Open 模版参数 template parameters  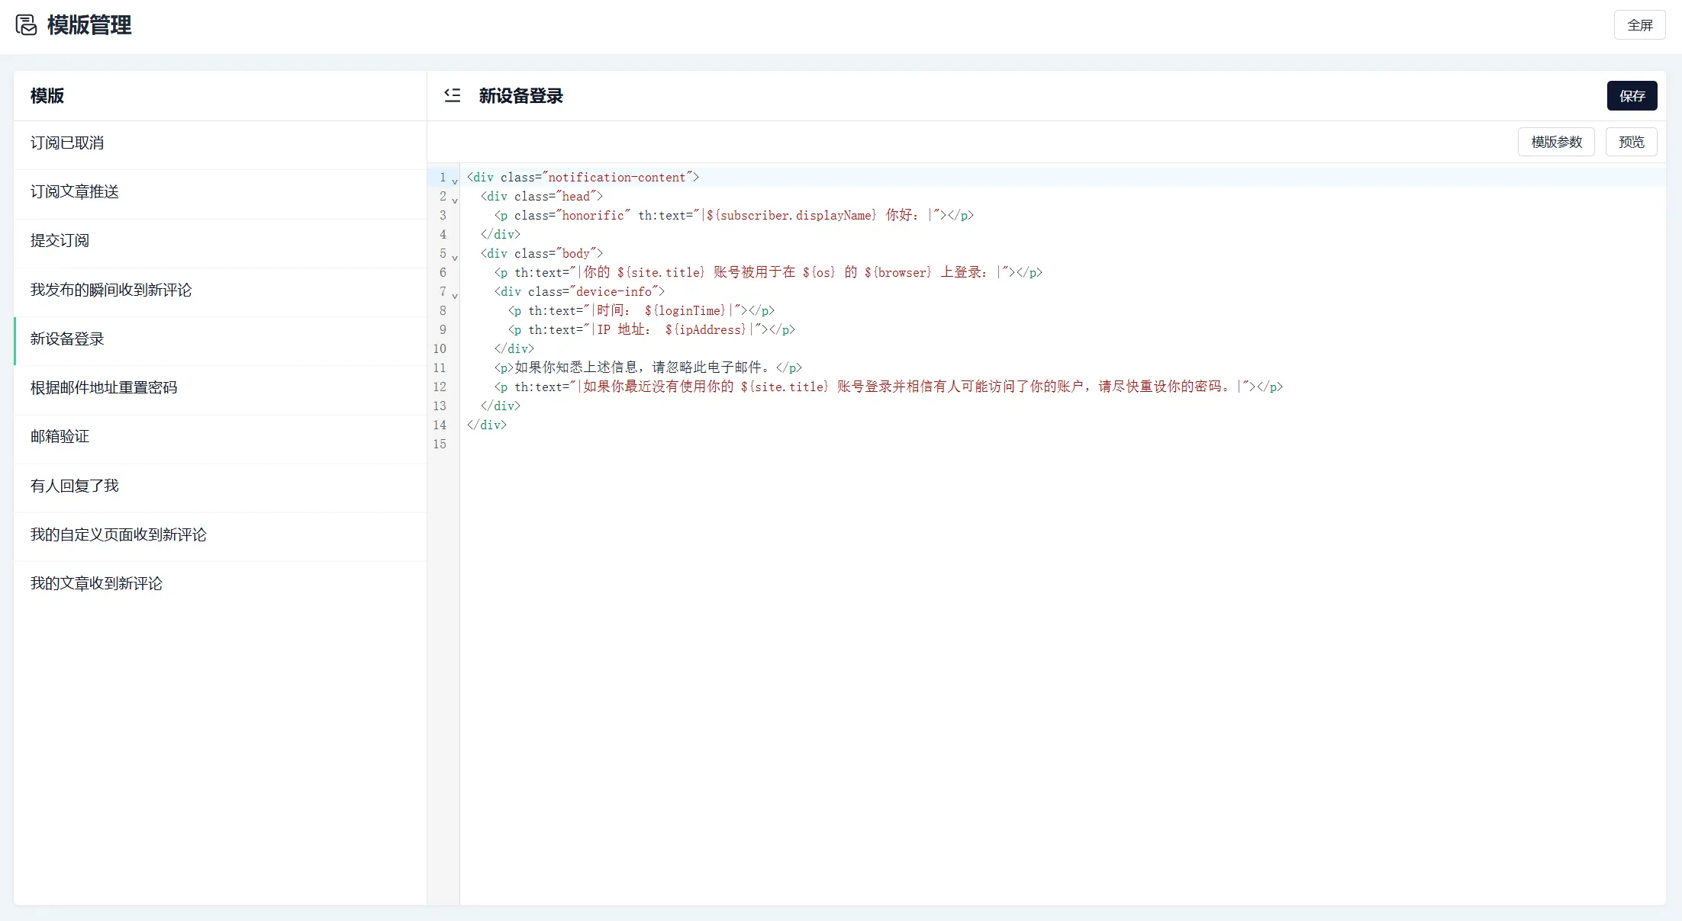point(1556,142)
